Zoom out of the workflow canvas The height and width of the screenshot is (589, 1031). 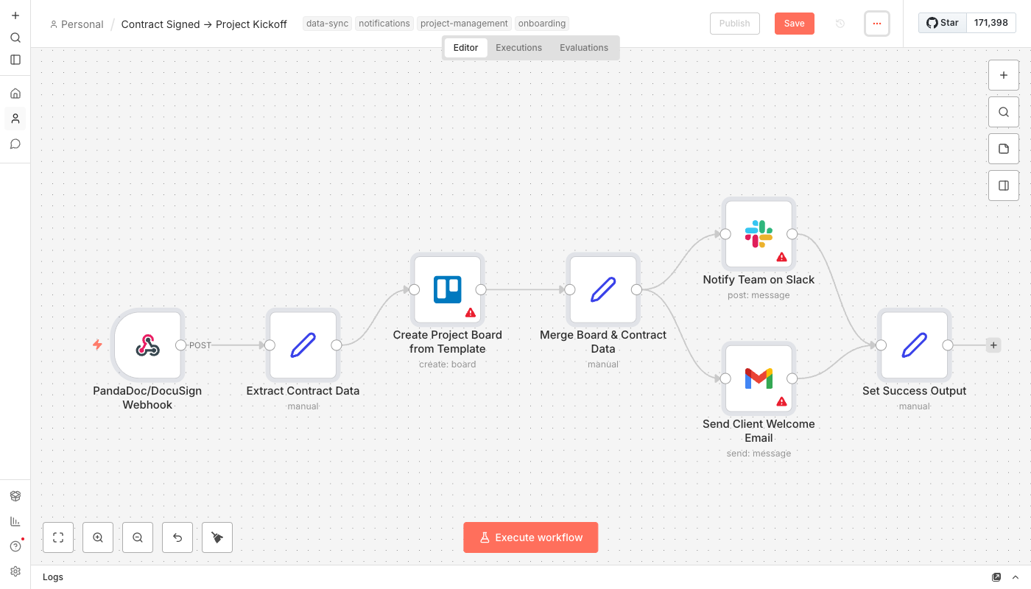(138, 537)
